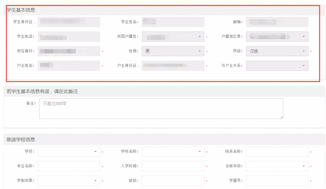
Task: Click the 学生姓名 input field
Action: 173,22
